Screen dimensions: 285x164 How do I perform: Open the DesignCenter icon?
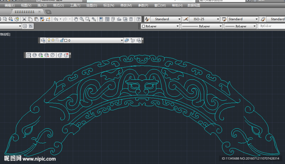coord(107,19)
